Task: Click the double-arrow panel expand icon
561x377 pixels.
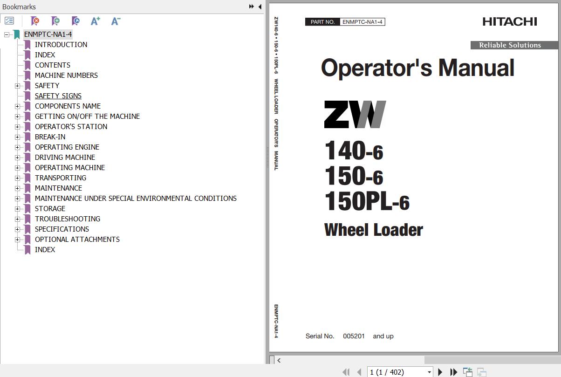Action: (252, 7)
